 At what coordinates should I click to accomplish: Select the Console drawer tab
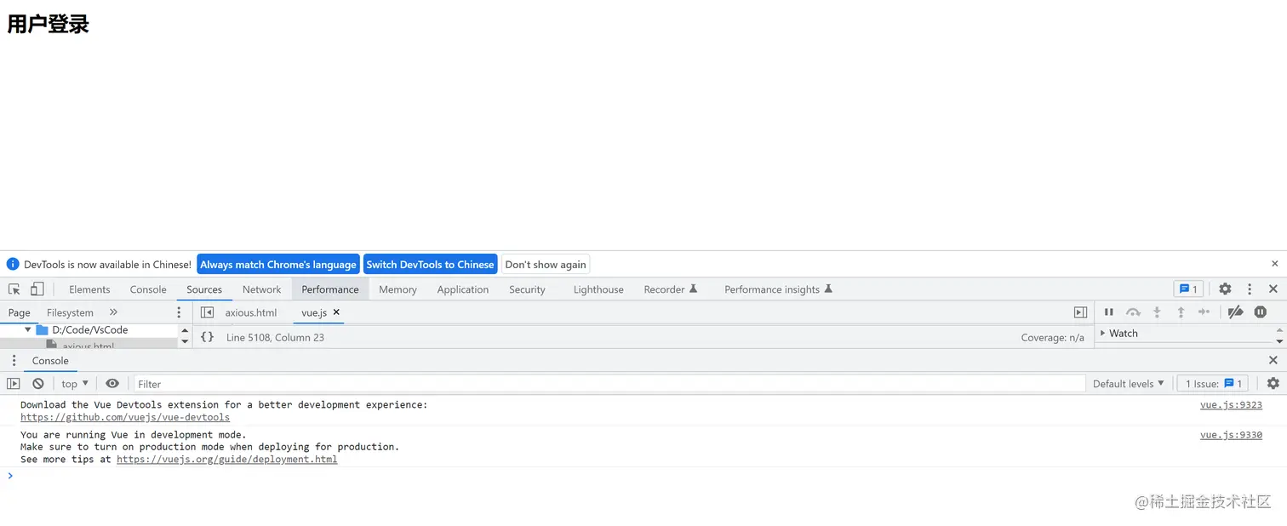50,361
